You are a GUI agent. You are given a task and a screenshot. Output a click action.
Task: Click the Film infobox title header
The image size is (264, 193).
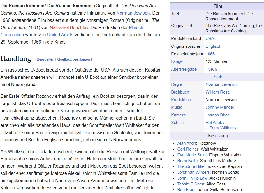tap(218, 6)
